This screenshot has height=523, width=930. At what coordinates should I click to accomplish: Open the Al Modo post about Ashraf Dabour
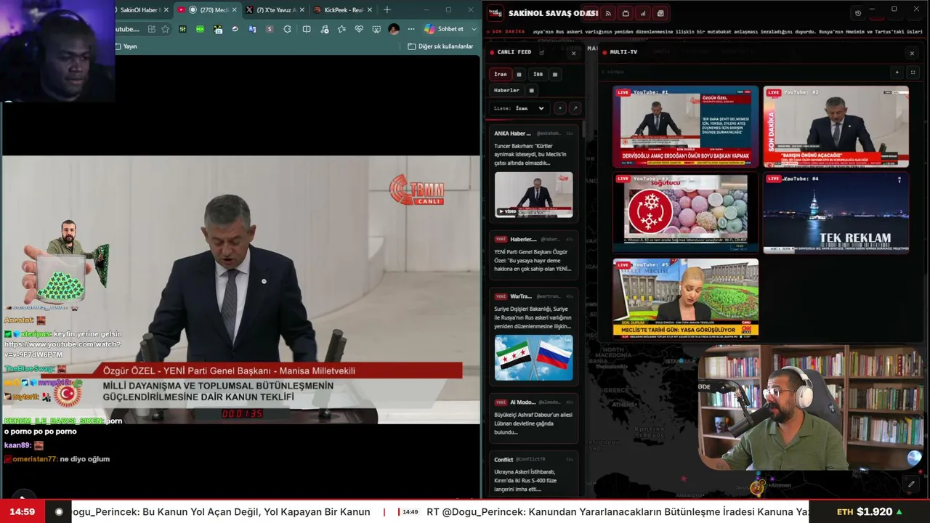pos(534,418)
